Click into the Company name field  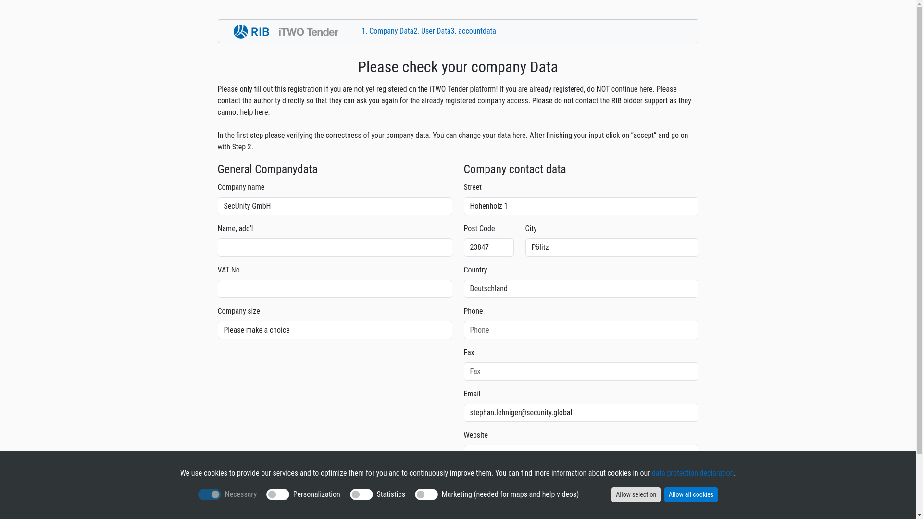coord(335,206)
